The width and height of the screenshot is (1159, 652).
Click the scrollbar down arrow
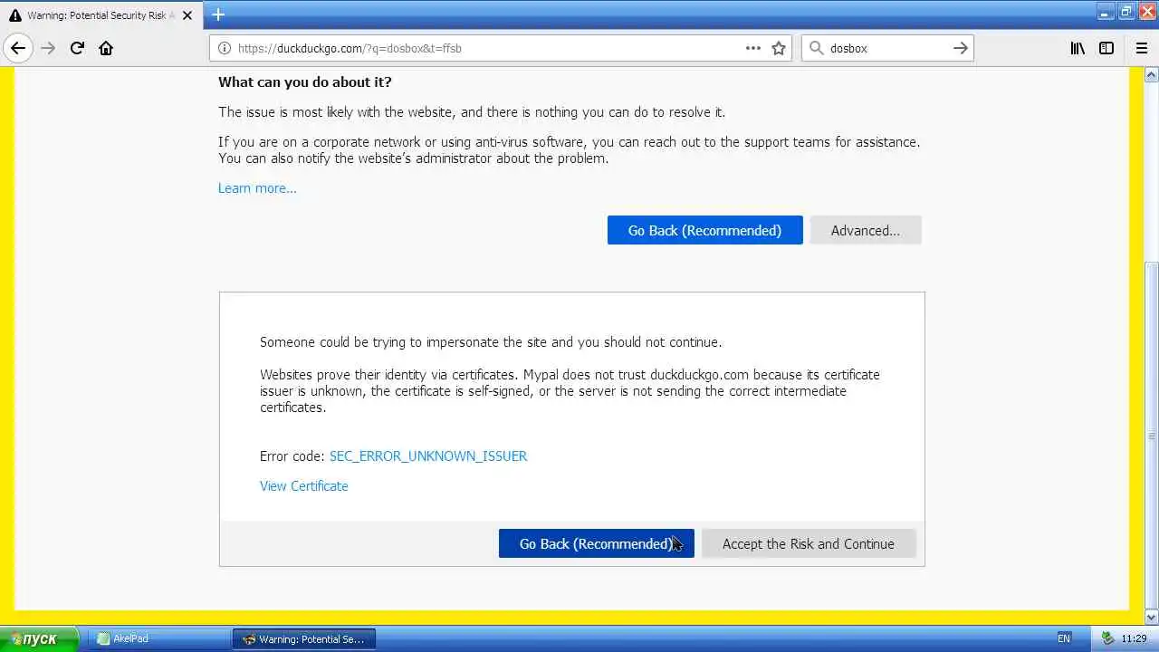click(x=1151, y=618)
